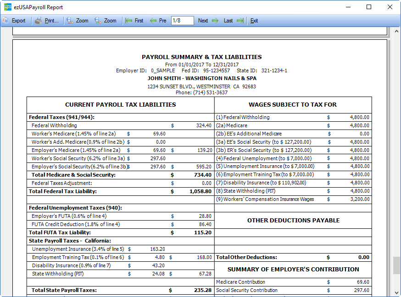Click the vertical scrollbar down arrow
The image size is (401, 297).
pyautogui.click(x=396, y=292)
